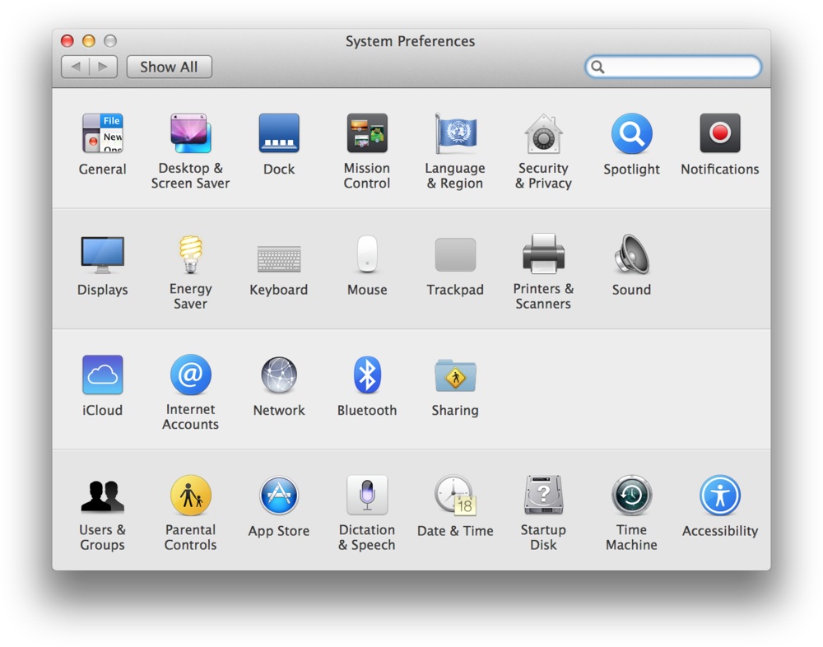This screenshot has height=647, width=823.
Task: Go back with the left arrow button
Action: (75, 67)
